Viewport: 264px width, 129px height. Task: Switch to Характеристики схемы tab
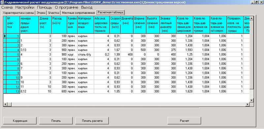pos(18,13)
